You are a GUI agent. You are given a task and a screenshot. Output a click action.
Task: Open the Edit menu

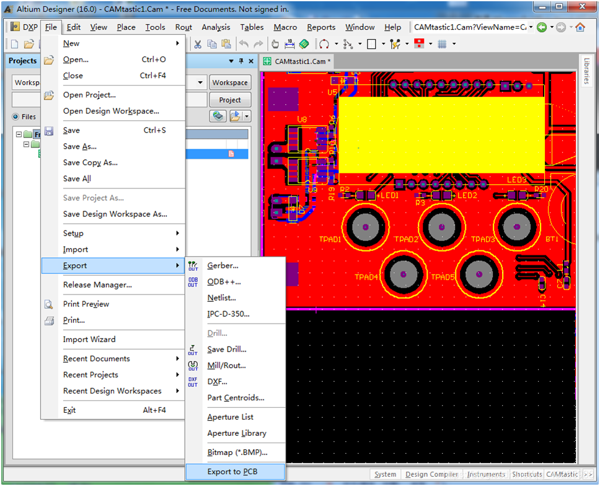tap(74, 27)
